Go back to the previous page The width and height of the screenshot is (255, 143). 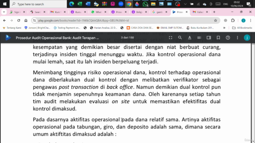[x=4, y=20]
